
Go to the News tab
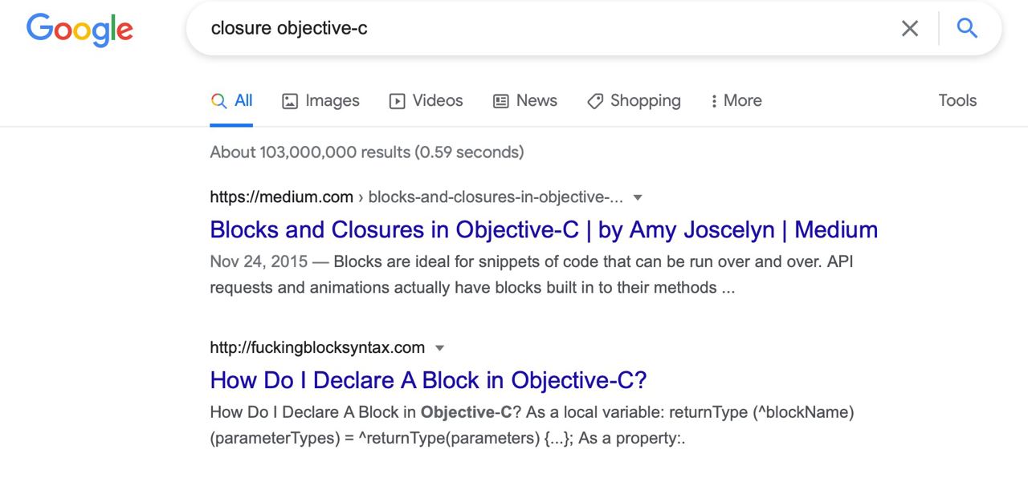[x=524, y=101]
